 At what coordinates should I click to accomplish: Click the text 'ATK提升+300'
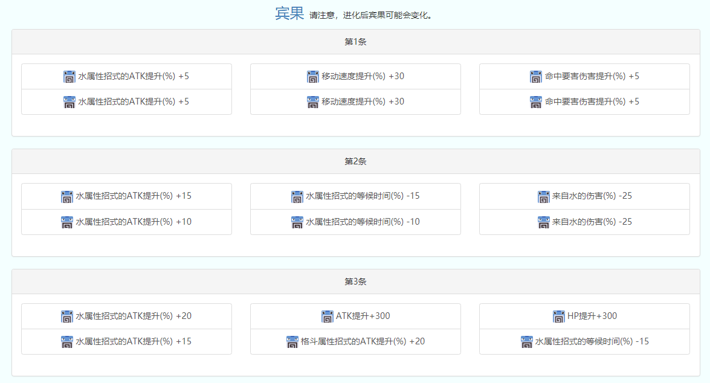(x=363, y=316)
